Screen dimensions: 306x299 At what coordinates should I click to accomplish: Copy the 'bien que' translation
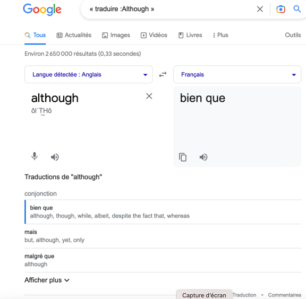pos(183,157)
